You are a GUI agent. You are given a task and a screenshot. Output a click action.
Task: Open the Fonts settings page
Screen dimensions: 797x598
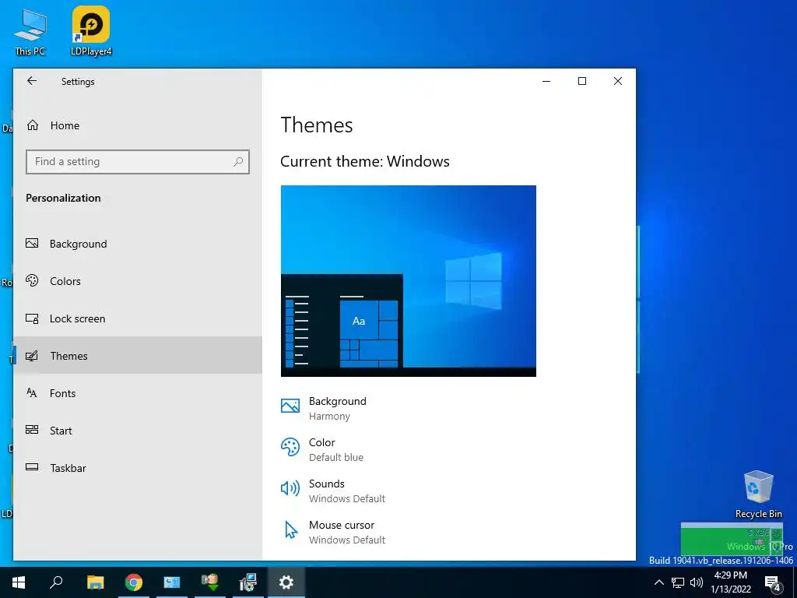pyautogui.click(x=138, y=393)
